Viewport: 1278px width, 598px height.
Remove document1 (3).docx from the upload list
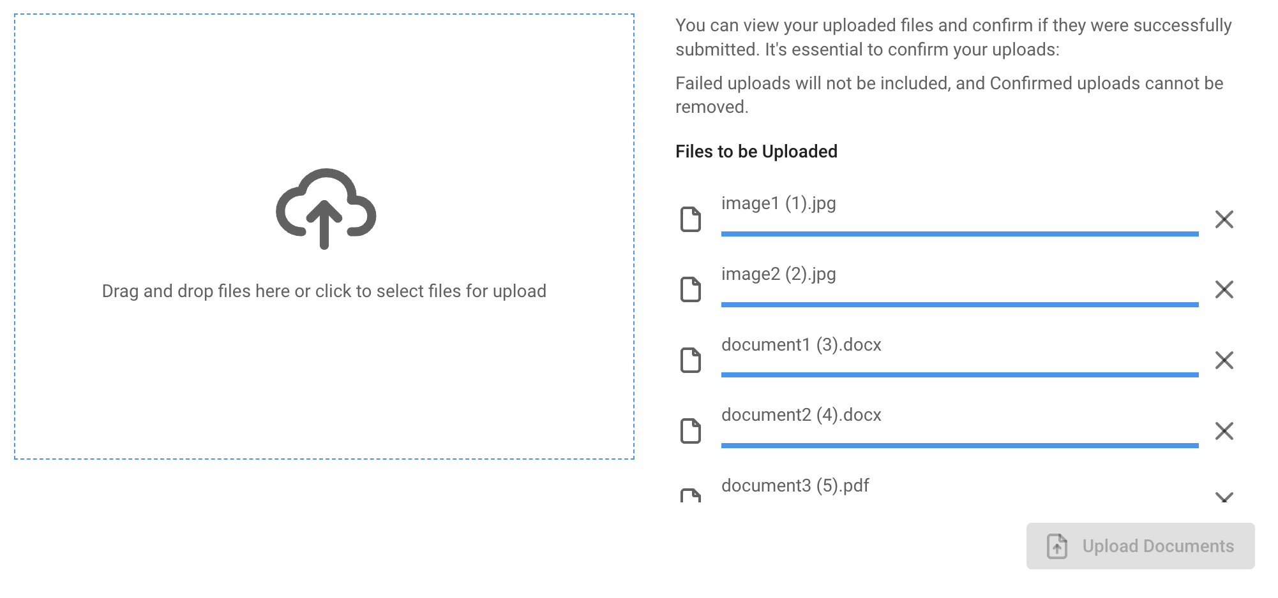click(x=1225, y=361)
